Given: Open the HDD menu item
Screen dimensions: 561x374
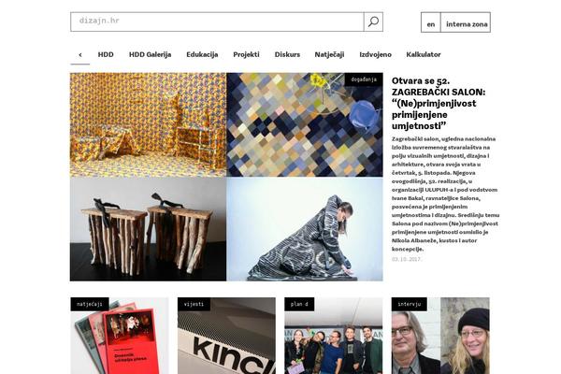Looking at the screenshot, I should [106, 54].
